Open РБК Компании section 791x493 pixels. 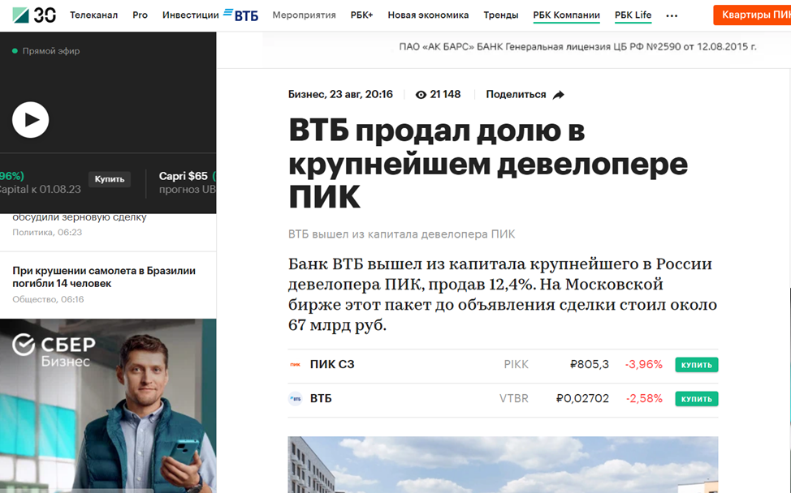pyautogui.click(x=567, y=15)
